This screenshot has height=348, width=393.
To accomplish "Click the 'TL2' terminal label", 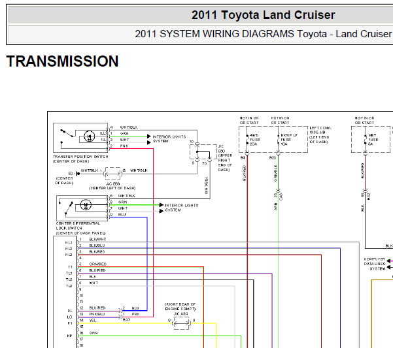I will [x=69, y=279].
